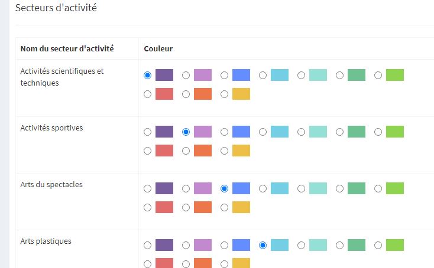Select yellow radio for Arts du spectacles

tap(225, 207)
